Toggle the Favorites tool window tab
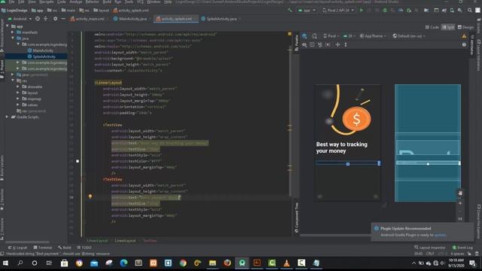This screenshot has height=271, width=482. click(2, 199)
